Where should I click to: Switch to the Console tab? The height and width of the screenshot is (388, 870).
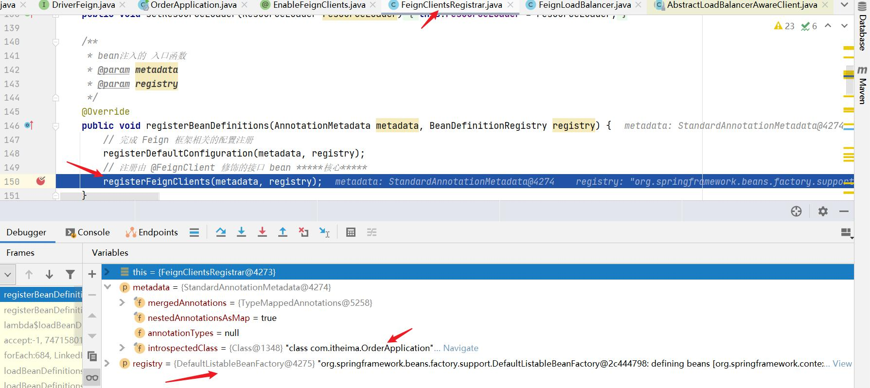click(x=88, y=232)
